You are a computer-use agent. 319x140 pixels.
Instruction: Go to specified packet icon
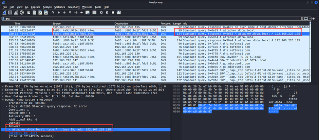(70, 13)
